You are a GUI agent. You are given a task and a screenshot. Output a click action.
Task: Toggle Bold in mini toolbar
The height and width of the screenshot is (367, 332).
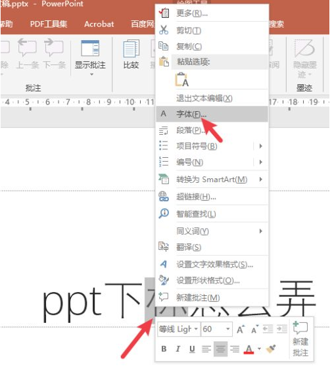164,349
